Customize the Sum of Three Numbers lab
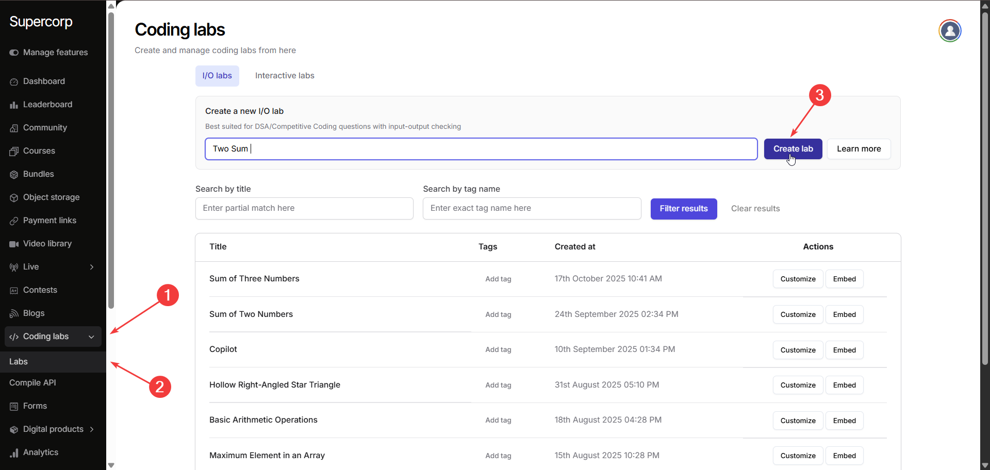This screenshot has height=470, width=990. 798,279
